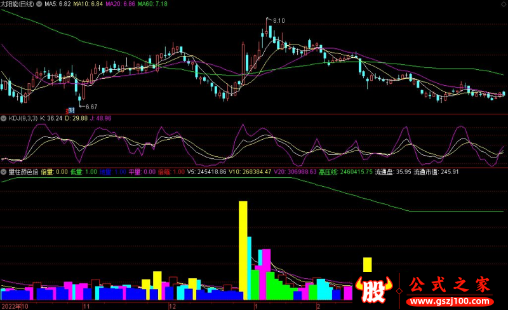Open the 量柱颜色倍 indicator dropdown arrow
The image size is (508, 310).
pos(3,172)
